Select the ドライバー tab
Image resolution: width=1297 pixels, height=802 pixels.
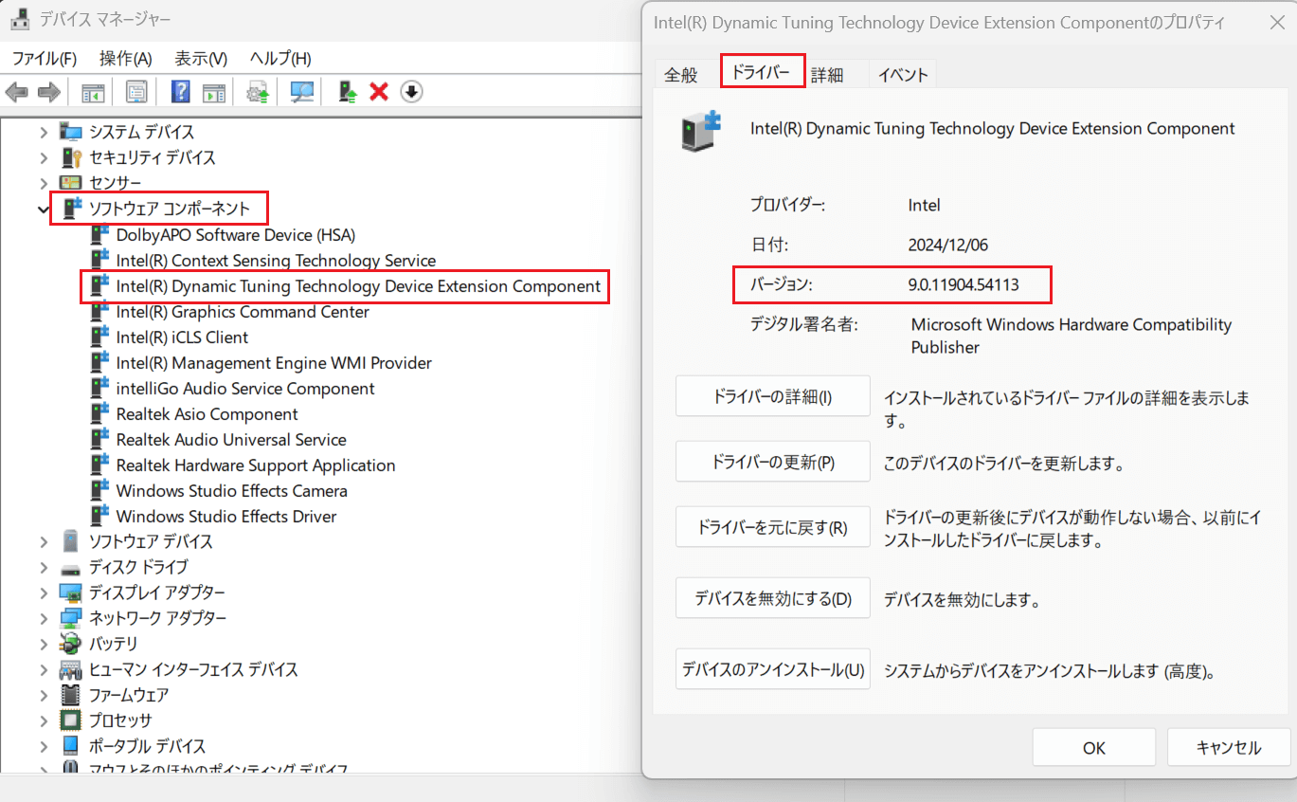coord(762,72)
